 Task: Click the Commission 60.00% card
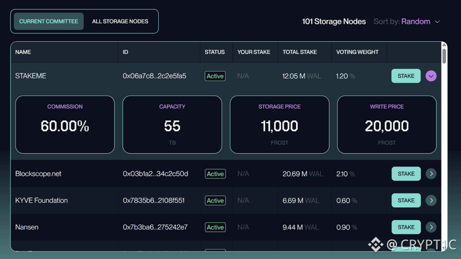(x=65, y=125)
